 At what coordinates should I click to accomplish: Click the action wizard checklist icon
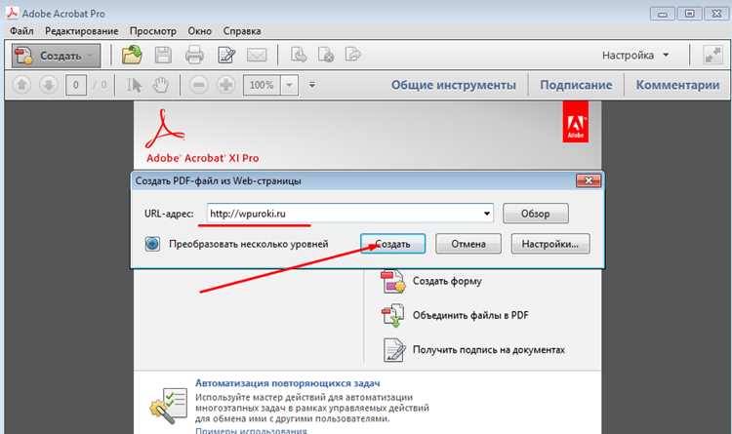[x=169, y=405]
